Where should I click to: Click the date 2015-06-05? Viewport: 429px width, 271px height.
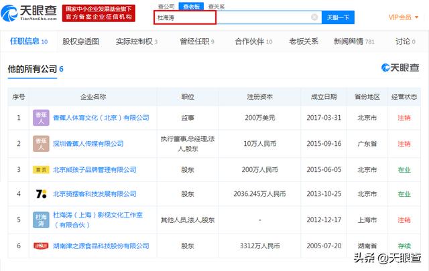pyautogui.click(x=324, y=170)
